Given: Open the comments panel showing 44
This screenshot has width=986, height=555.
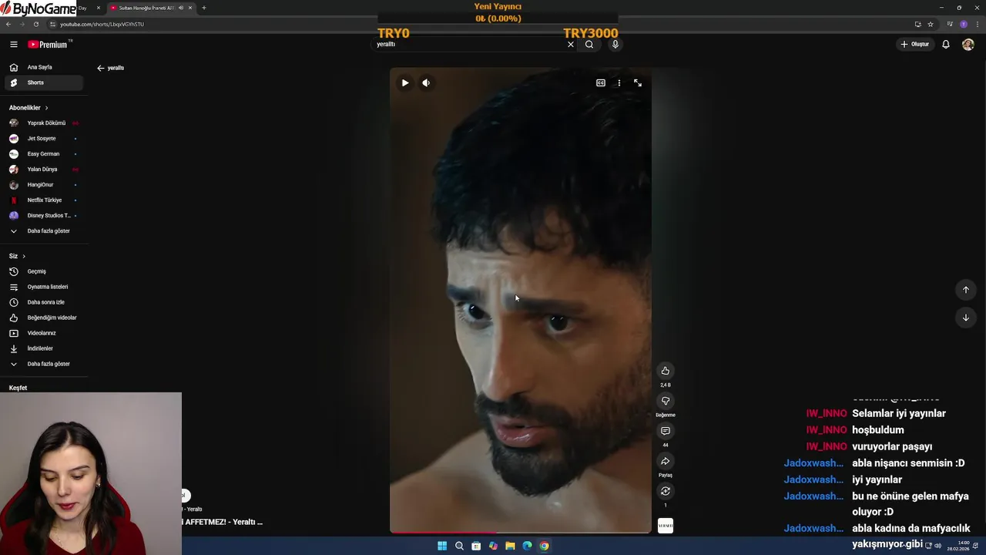Looking at the screenshot, I should click(x=666, y=431).
